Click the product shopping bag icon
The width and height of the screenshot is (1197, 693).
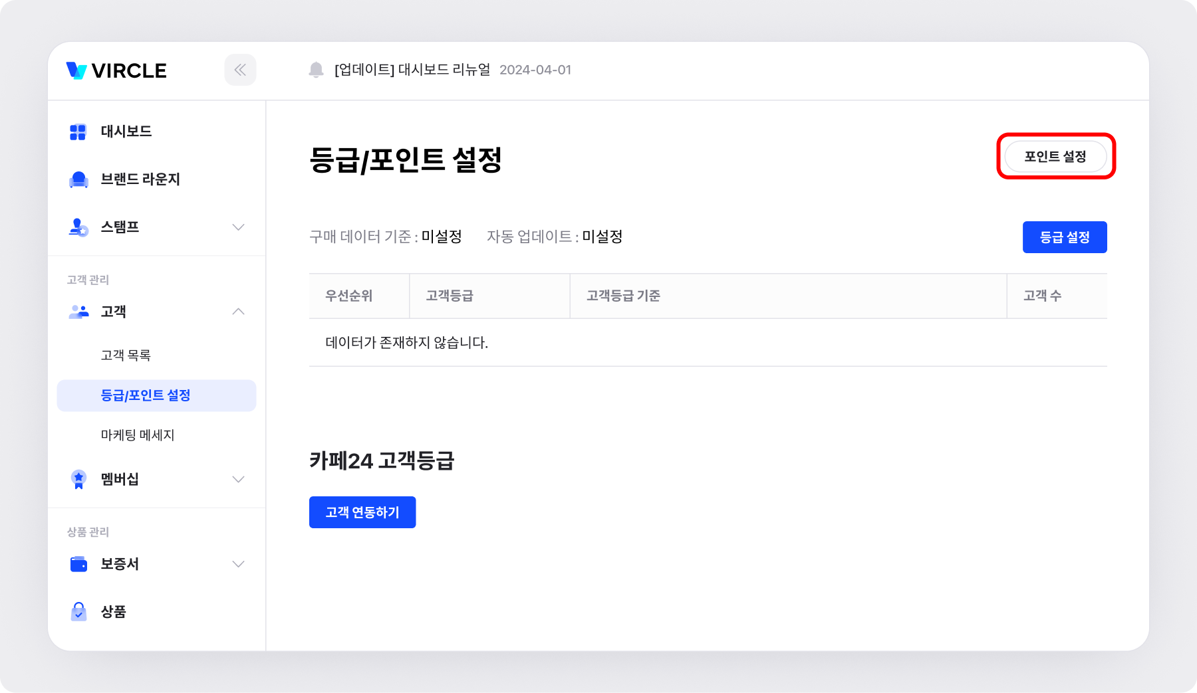click(78, 611)
